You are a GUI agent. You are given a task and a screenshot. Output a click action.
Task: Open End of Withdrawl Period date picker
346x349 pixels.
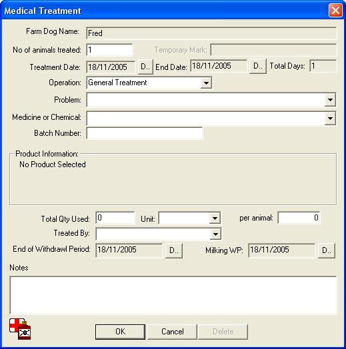click(x=174, y=250)
